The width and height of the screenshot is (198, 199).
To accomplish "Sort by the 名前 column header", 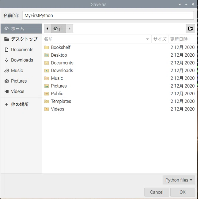I will click(x=97, y=39).
